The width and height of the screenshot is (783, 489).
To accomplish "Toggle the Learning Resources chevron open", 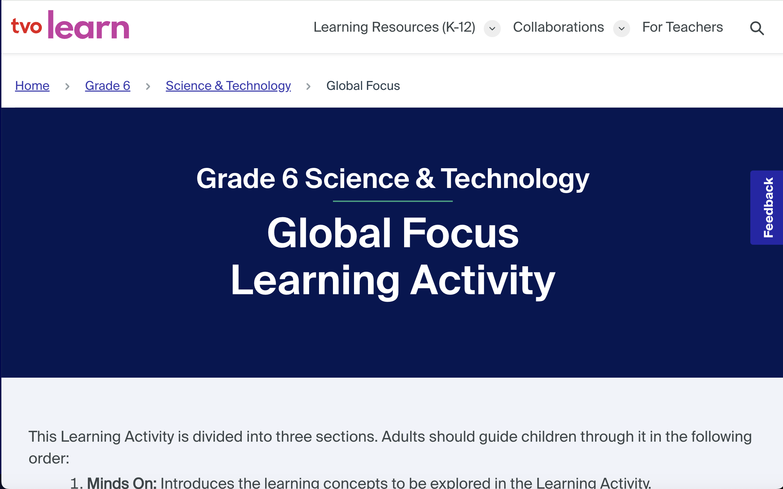I will (492, 29).
